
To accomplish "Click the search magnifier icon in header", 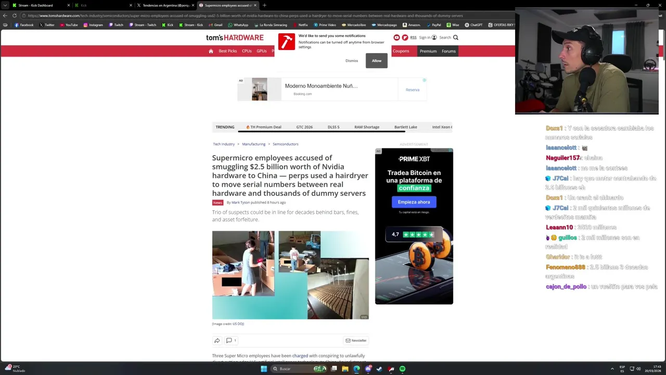I will coord(456,37).
